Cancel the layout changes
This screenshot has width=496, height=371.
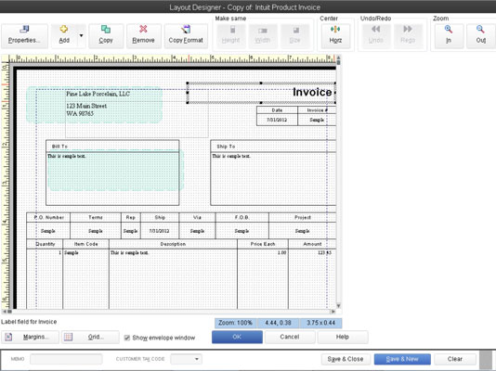pyautogui.click(x=290, y=337)
